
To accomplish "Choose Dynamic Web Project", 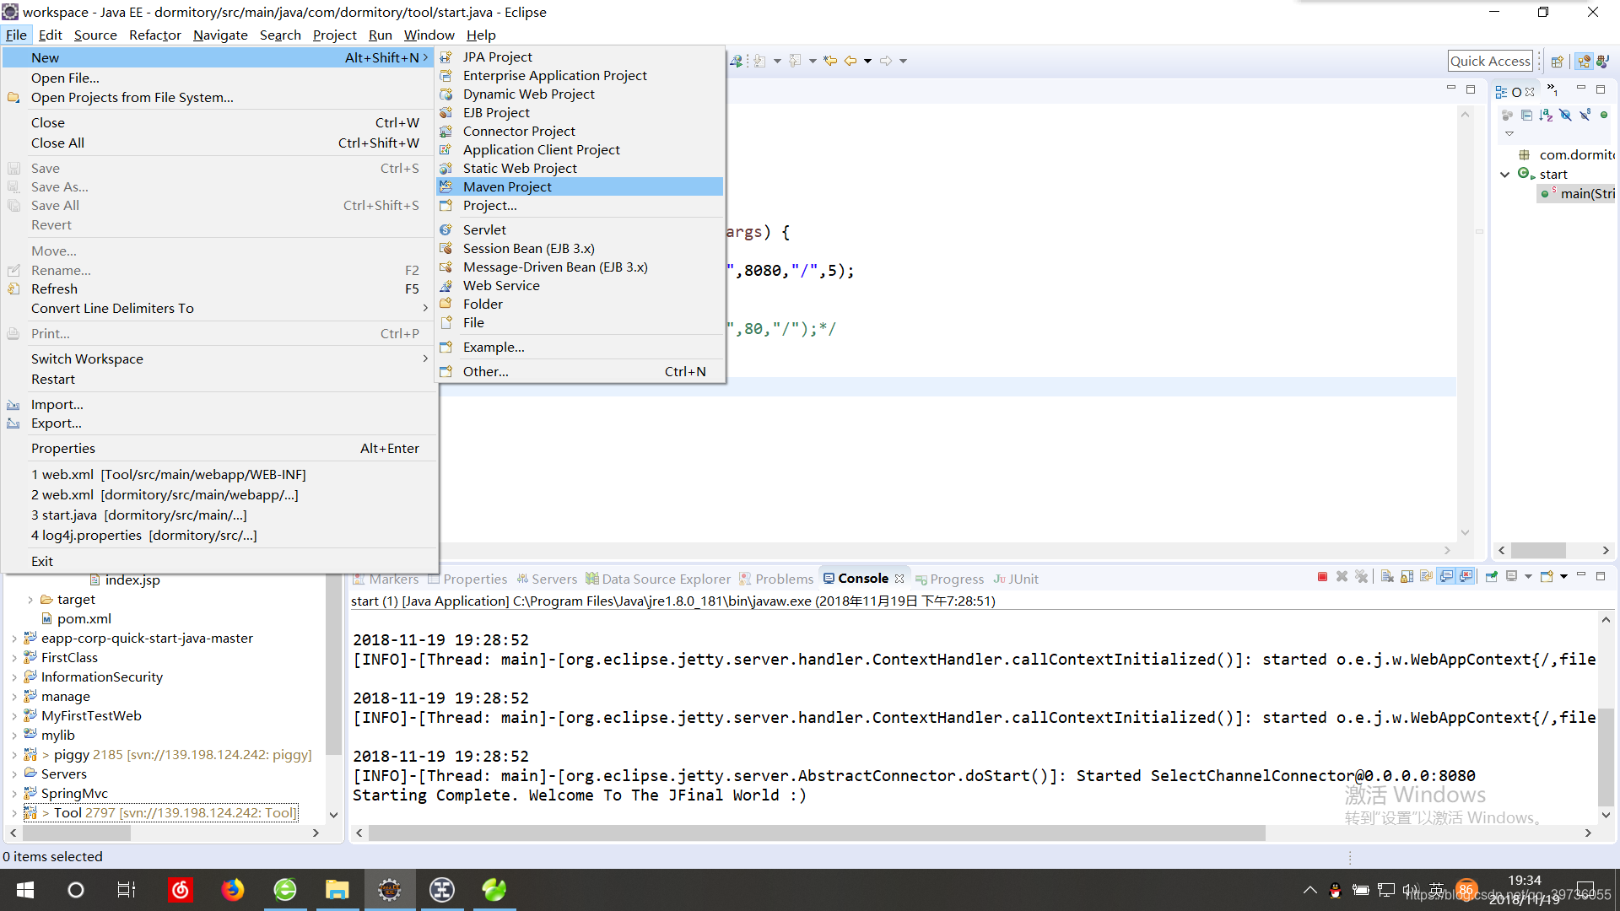I will click(x=580, y=94).
